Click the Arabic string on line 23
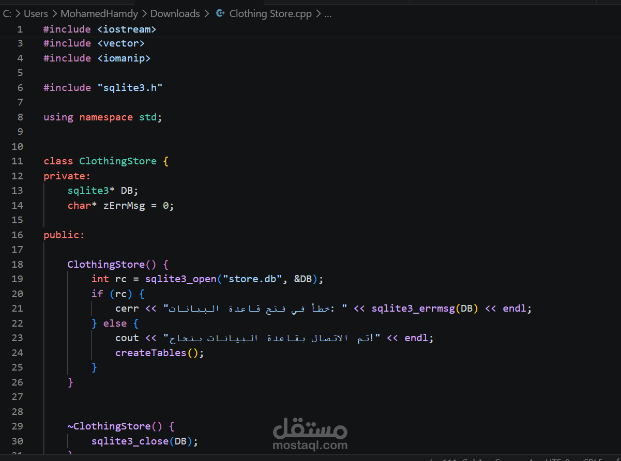 [272, 338]
